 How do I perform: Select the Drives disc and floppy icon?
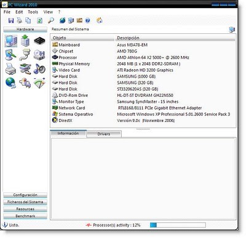pos(39,55)
